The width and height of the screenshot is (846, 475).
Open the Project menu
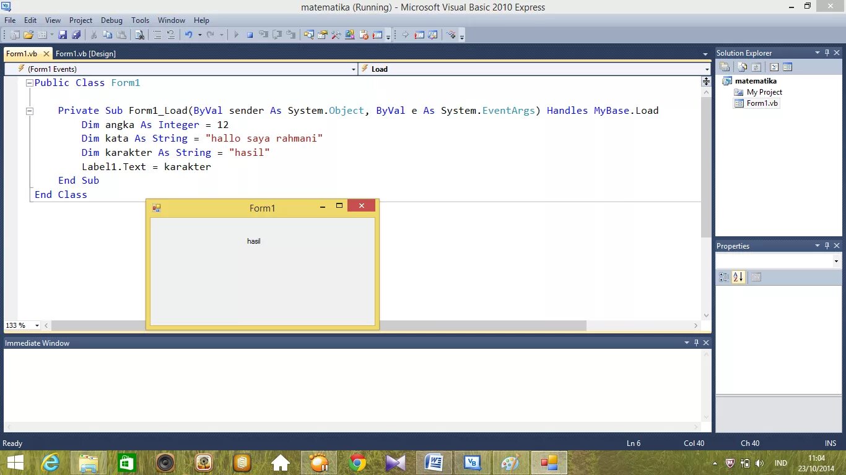(x=81, y=20)
